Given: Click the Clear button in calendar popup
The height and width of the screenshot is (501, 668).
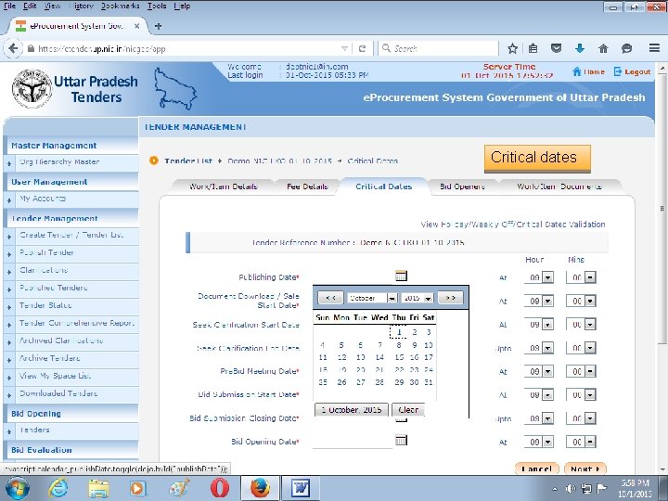Looking at the screenshot, I should click(x=408, y=410).
